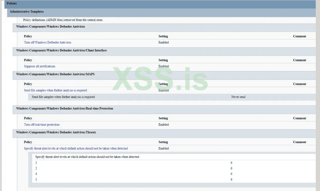Open Send file samples when further analysis link
The image size is (320, 191).
[x=55, y=90]
